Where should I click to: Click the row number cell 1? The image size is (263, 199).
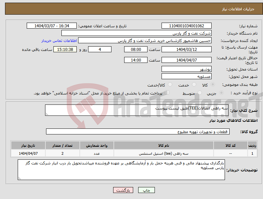point(252,153)
